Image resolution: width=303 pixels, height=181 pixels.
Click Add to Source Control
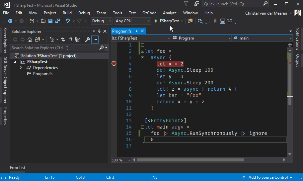click(x=268, y=177)
